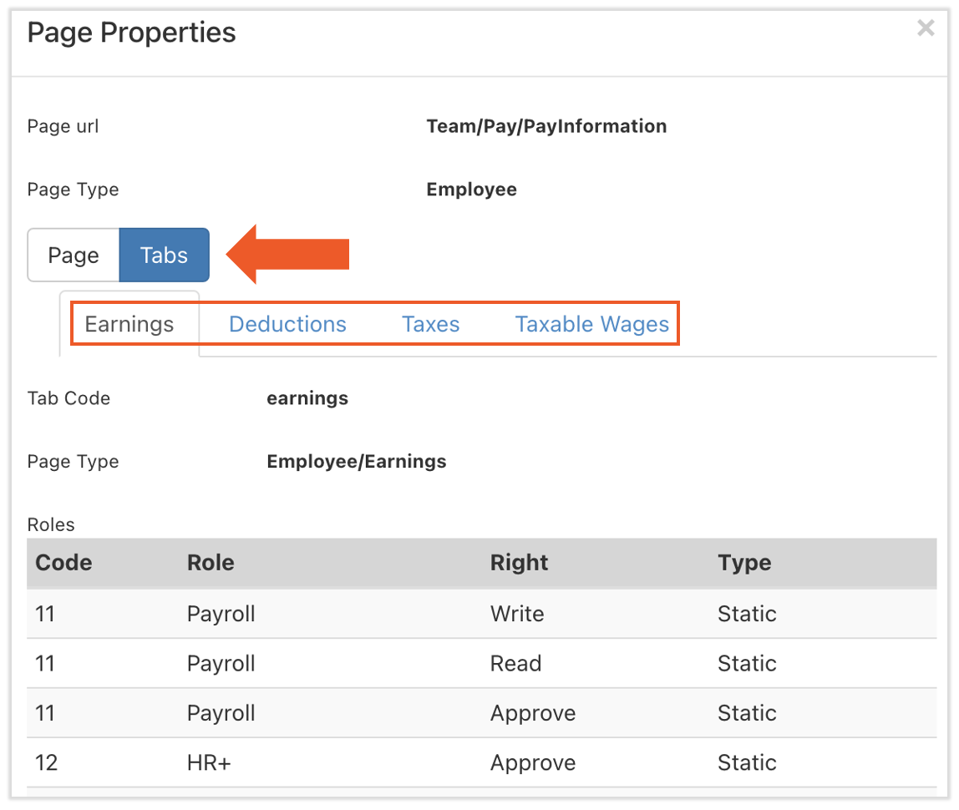The width and height of the screenshot is (959, 810).
Task: Close the Page Properties dialog
Action: [925, 28]
